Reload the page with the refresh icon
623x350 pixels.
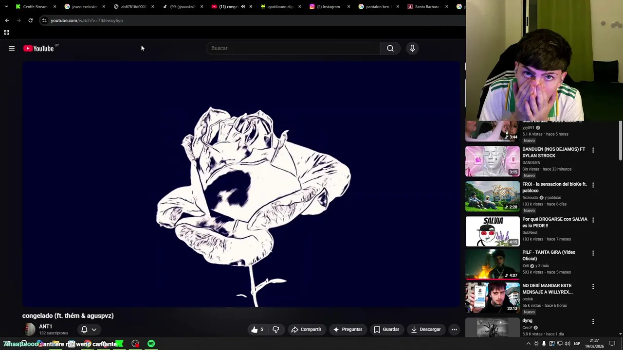30,20
